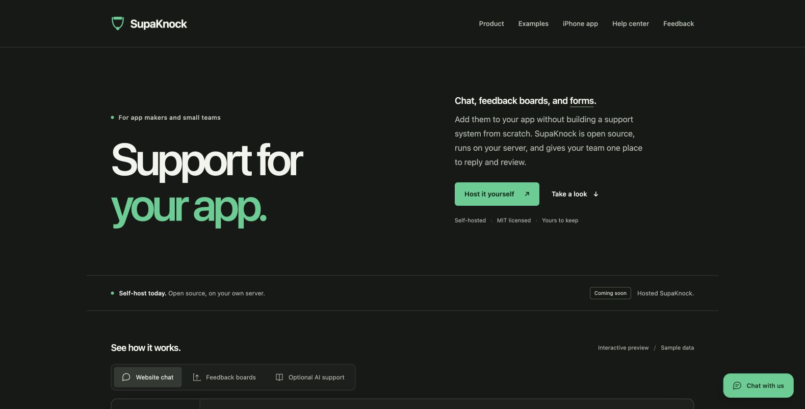
Task: Open the Feedback nav link
Action: (x=679, y=23)
